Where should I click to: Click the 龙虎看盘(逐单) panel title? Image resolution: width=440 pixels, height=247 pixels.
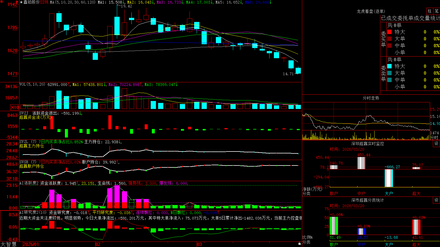[371, 11]
